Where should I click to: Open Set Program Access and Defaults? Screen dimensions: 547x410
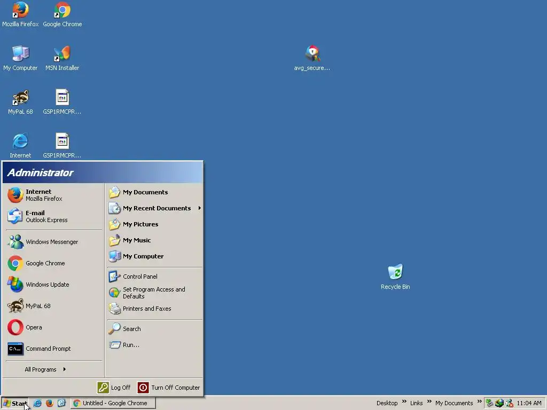click(x=155, y=293)
